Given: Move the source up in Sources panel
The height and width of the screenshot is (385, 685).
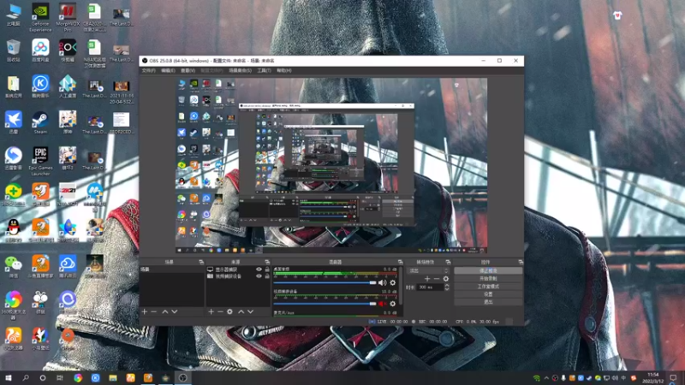Looking at the screenshot, I should [241, 311].
